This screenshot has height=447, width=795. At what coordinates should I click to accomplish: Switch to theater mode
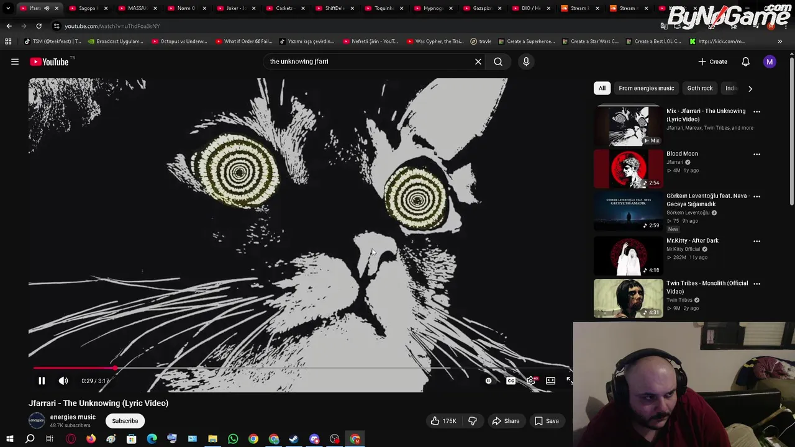point(550,381)
